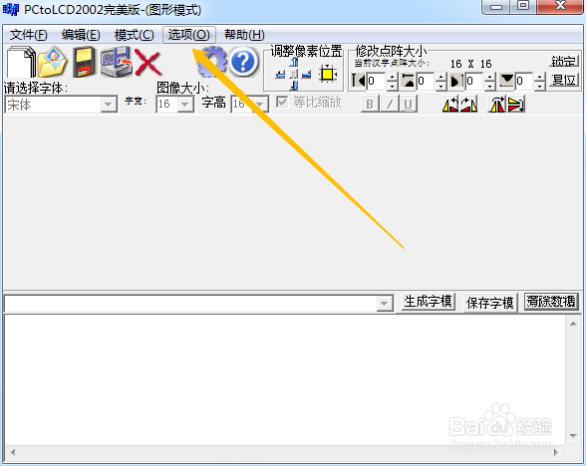
Task: Open the 文件(F) menu
Action: point(29,35)
